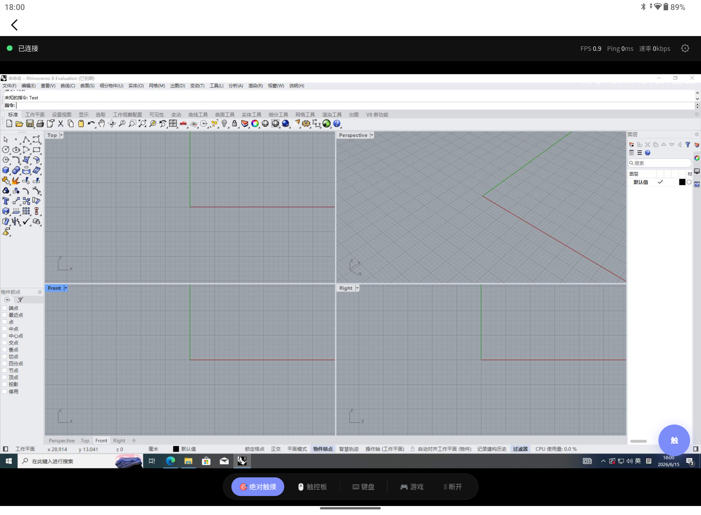The image size is (701, 515).
Task: Click the red car named-views icon
Action: click(183, 124)
